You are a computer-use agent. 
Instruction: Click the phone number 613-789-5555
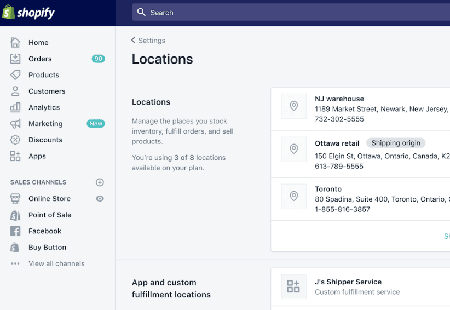point(339,167)
